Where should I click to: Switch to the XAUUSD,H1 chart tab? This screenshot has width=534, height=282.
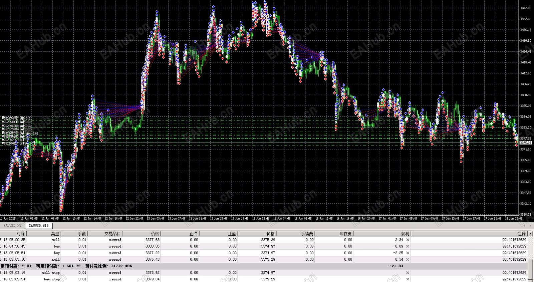(x=12, y=226)
